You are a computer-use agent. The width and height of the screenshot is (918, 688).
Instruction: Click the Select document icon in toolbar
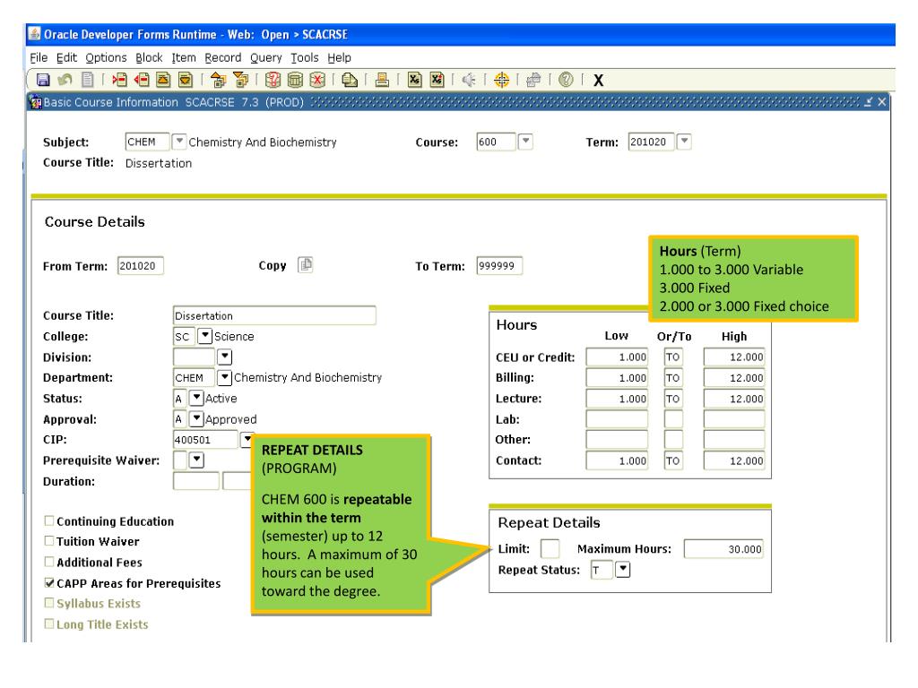click(87, 80)
